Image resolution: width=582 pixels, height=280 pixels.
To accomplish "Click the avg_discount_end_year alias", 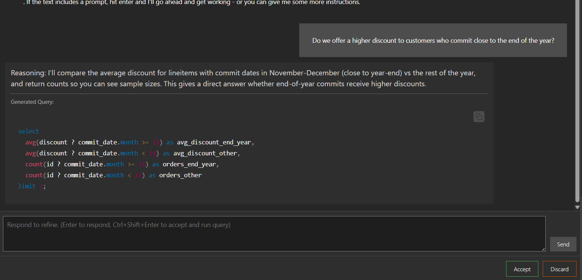I will coord(214,142).
